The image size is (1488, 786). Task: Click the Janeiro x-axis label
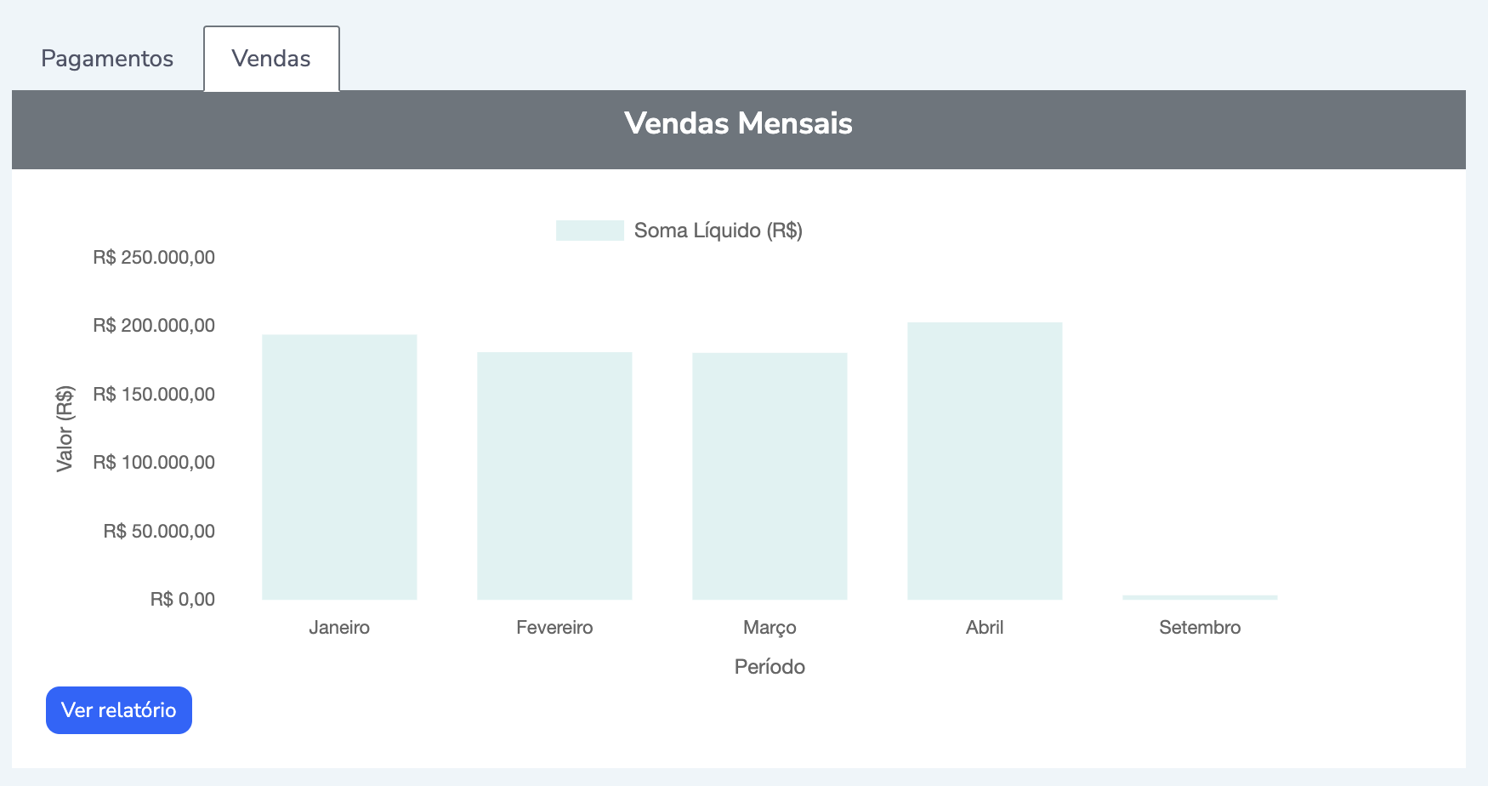339,628
